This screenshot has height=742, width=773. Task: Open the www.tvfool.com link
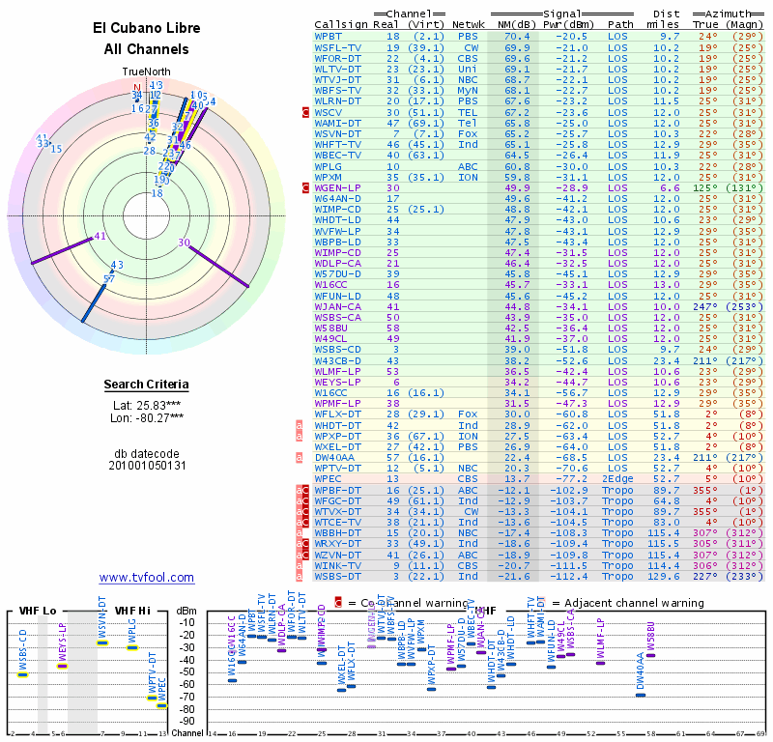coord(147,578)
